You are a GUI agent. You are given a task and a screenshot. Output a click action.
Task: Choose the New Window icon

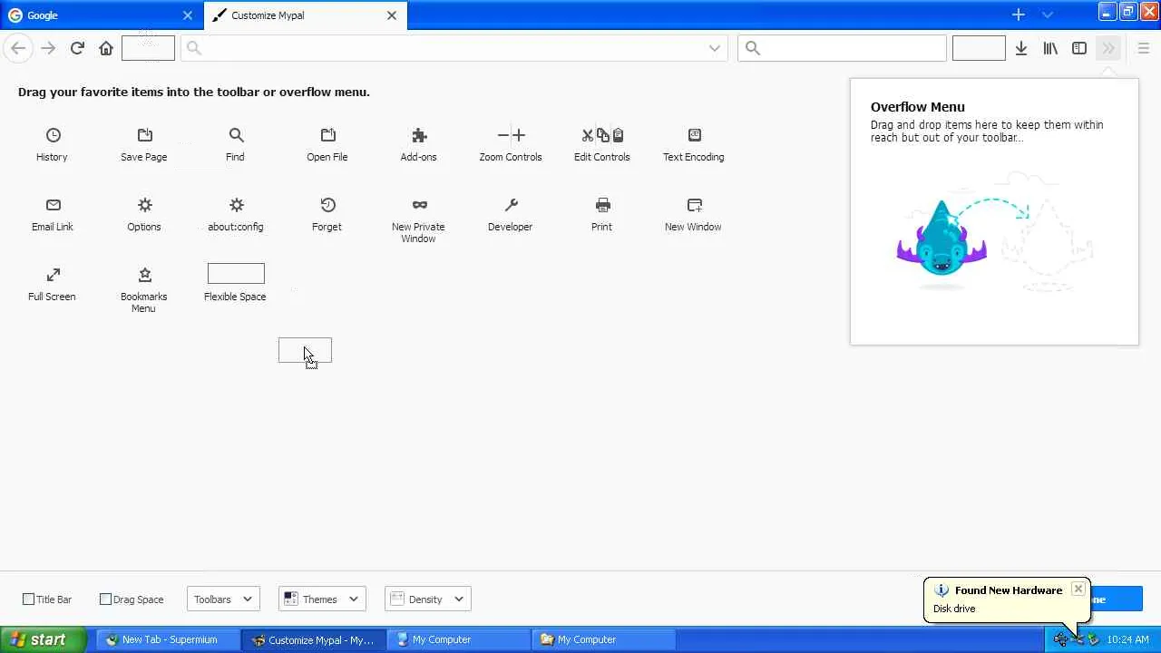coord(694,205)
